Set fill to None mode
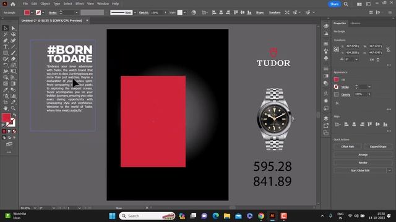Viewport: 396px width, 222px height. tap(14, 131)
